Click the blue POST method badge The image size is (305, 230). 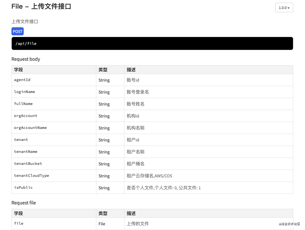(x=17, y=31)
